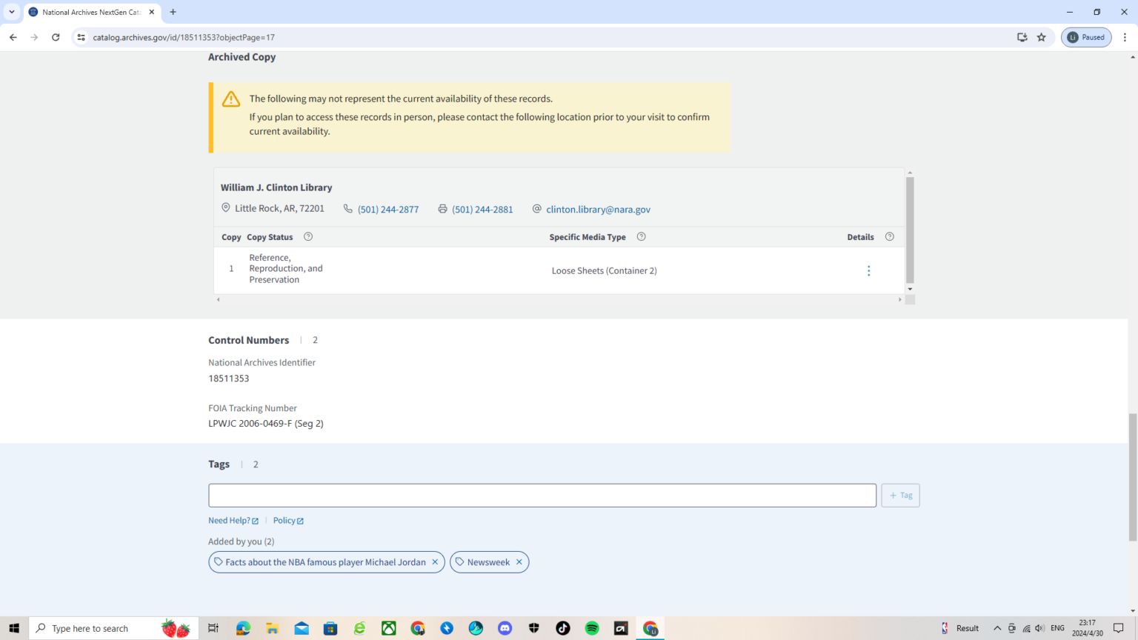Reload the page with the browser refresh icon
1138x640 pixels.
[56, 37]
